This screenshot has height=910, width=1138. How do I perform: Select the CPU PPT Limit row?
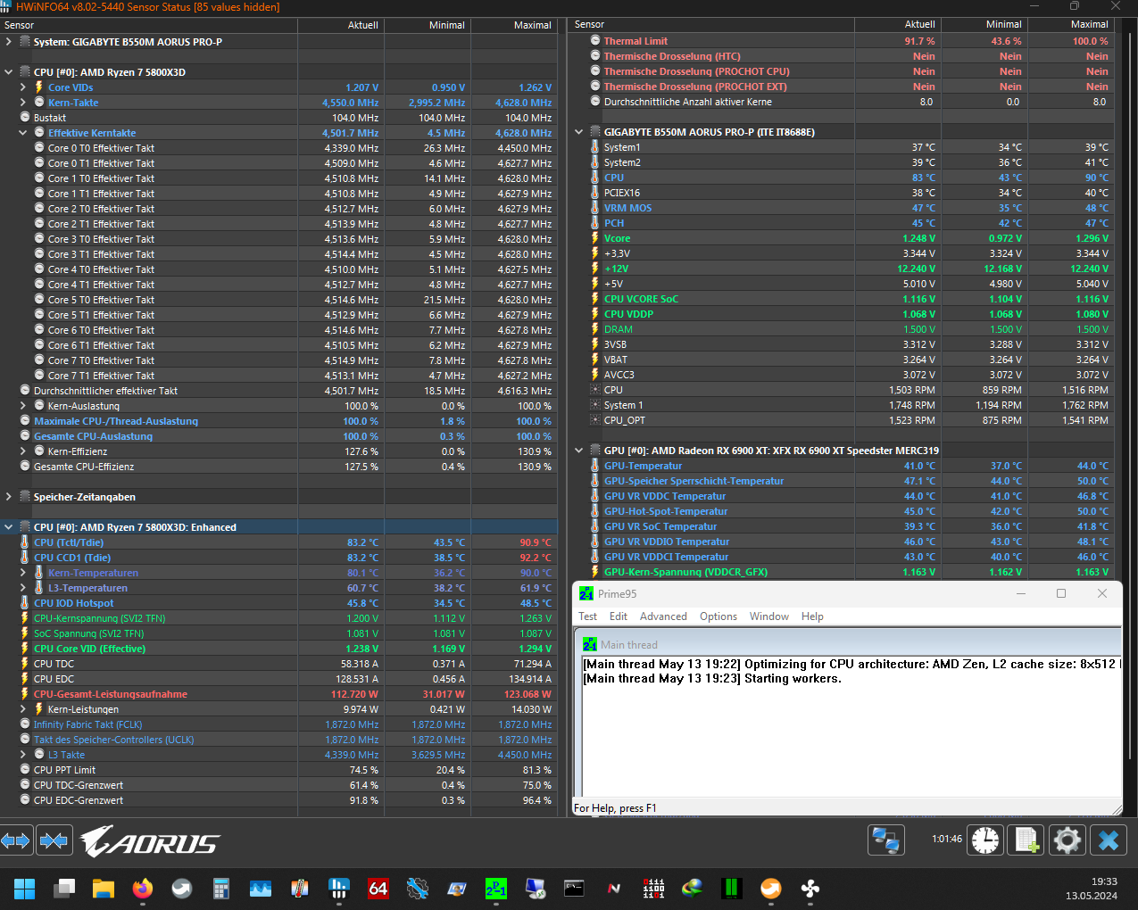[x=278, y=770]
